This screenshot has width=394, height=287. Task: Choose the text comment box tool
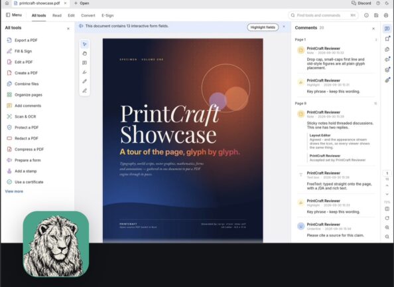85,62
